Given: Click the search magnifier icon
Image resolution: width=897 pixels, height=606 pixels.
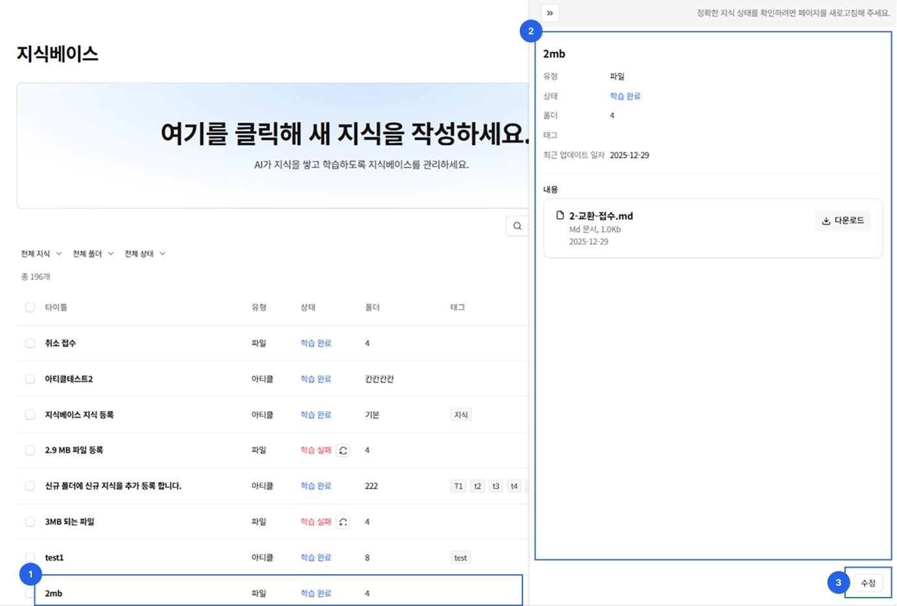Looking at the screenshot, I should click(x=517, y=226).
